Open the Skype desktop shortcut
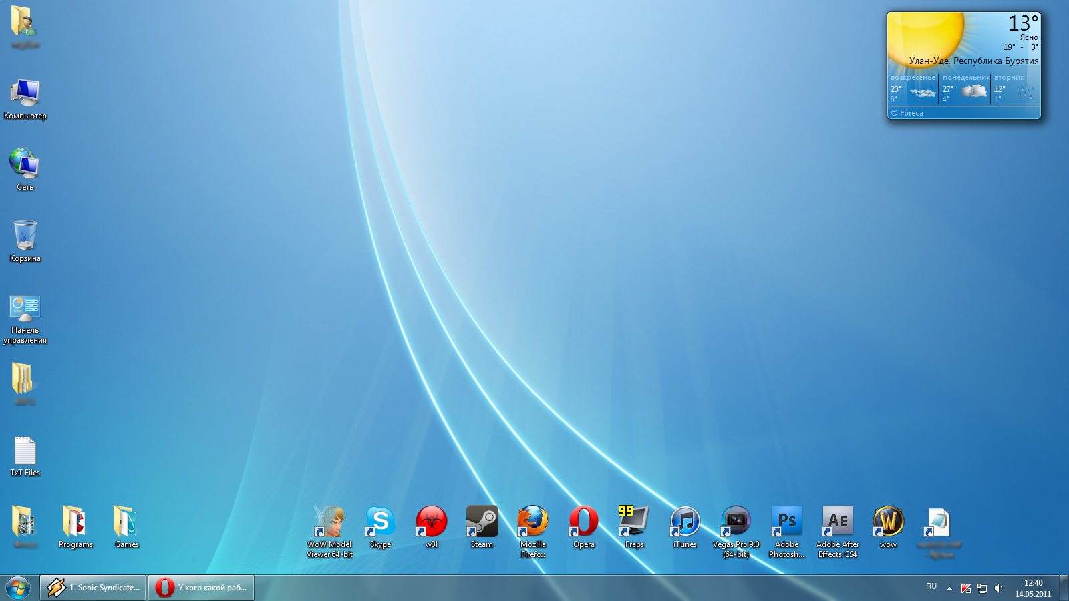The width and height of the screenshot is (1069, 601). [381, 522]
